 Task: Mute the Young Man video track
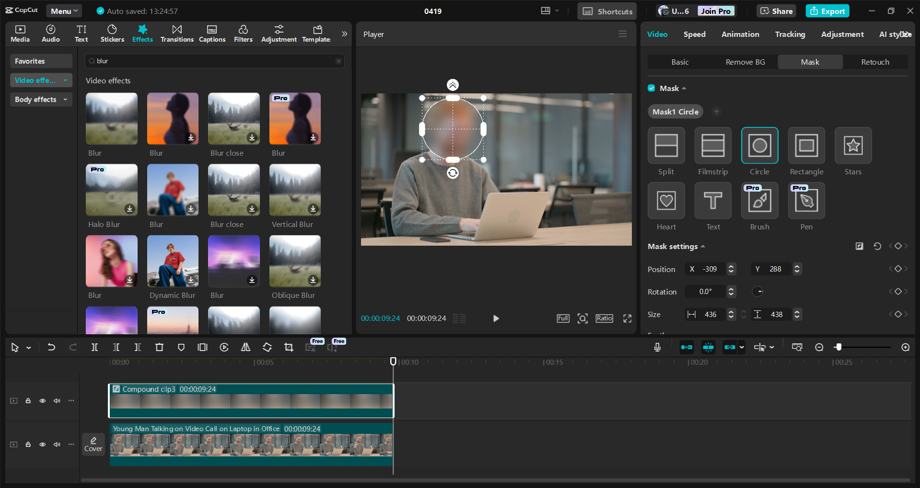[57, 444]
